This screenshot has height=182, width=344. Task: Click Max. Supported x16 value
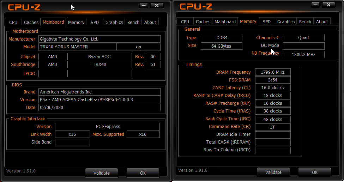point(143,134)
